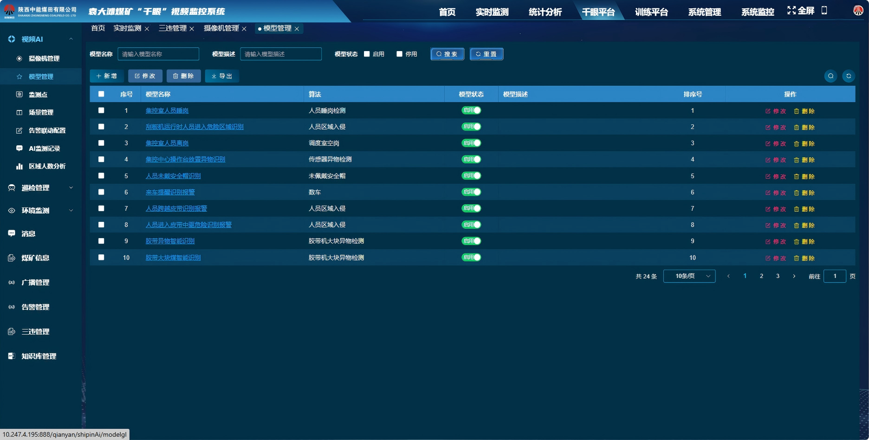Screen dimensions: 869x440
Task: Open the 训练平台 top menu
Action: point(651,12)
